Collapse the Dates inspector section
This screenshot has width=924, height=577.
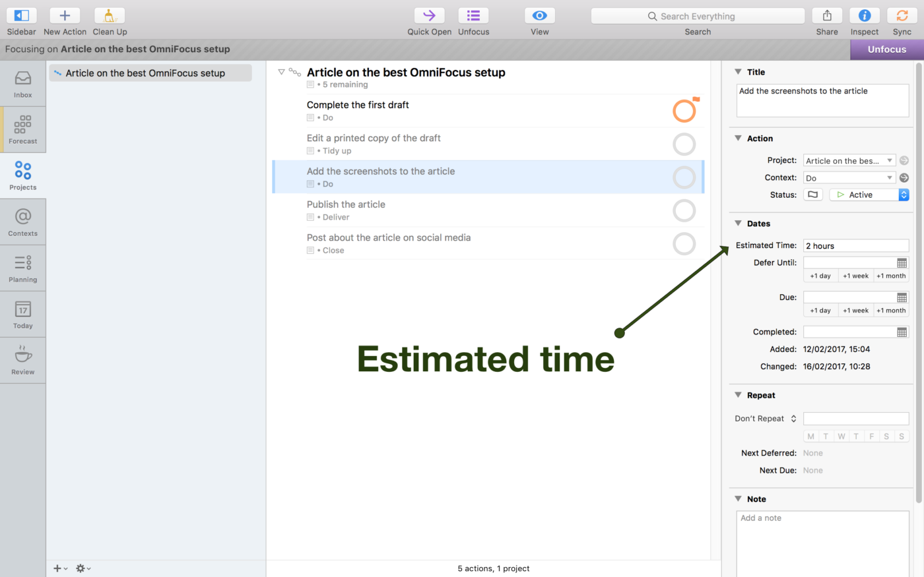(x=738, y=224)
